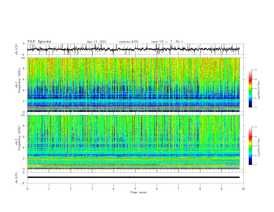This screenshot has width=274, height=212.
Task: Click tick label "3" on the Time axis
Action: pyautogui.click(x=92, y=189)
